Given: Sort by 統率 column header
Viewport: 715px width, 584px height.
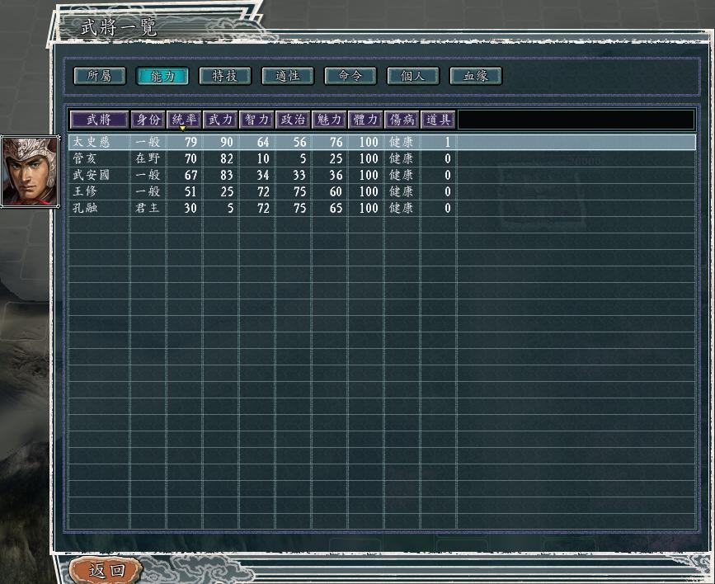Looking at the screenshot, I should coord(184,120).
